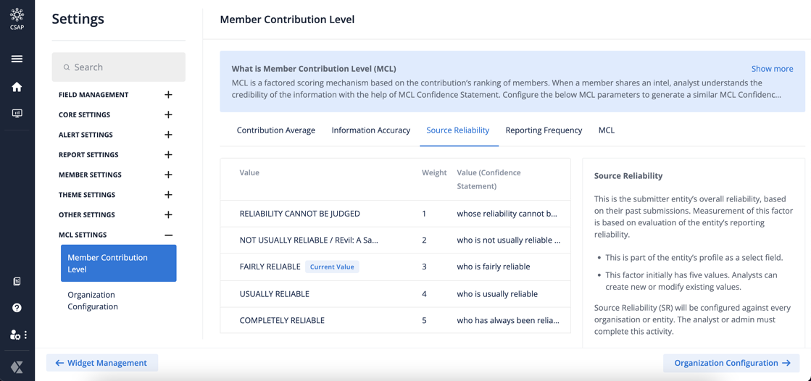Viewport: 811px width, 381px height.
Task: Open the help question mark icon
Action: [x=17, y=308]
